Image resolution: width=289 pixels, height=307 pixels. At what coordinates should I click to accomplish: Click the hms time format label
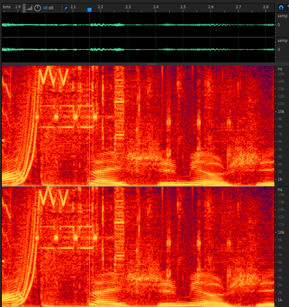[7, 7]
